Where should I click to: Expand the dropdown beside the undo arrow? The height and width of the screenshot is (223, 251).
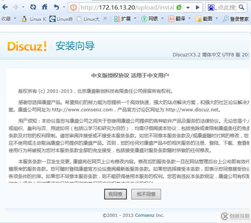pos(64,7)
